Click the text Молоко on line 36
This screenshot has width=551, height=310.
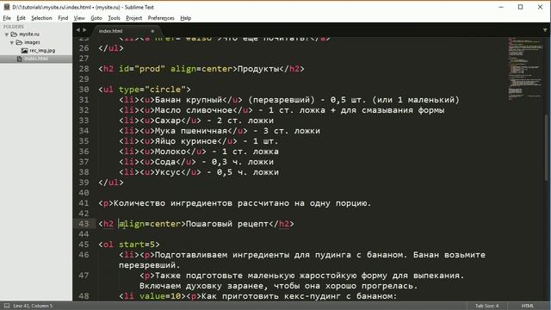pyautogui.click(x=170, y=152)
